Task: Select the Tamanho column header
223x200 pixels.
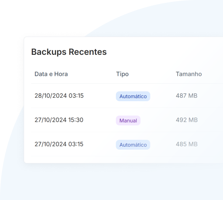Action: [189, 74]
